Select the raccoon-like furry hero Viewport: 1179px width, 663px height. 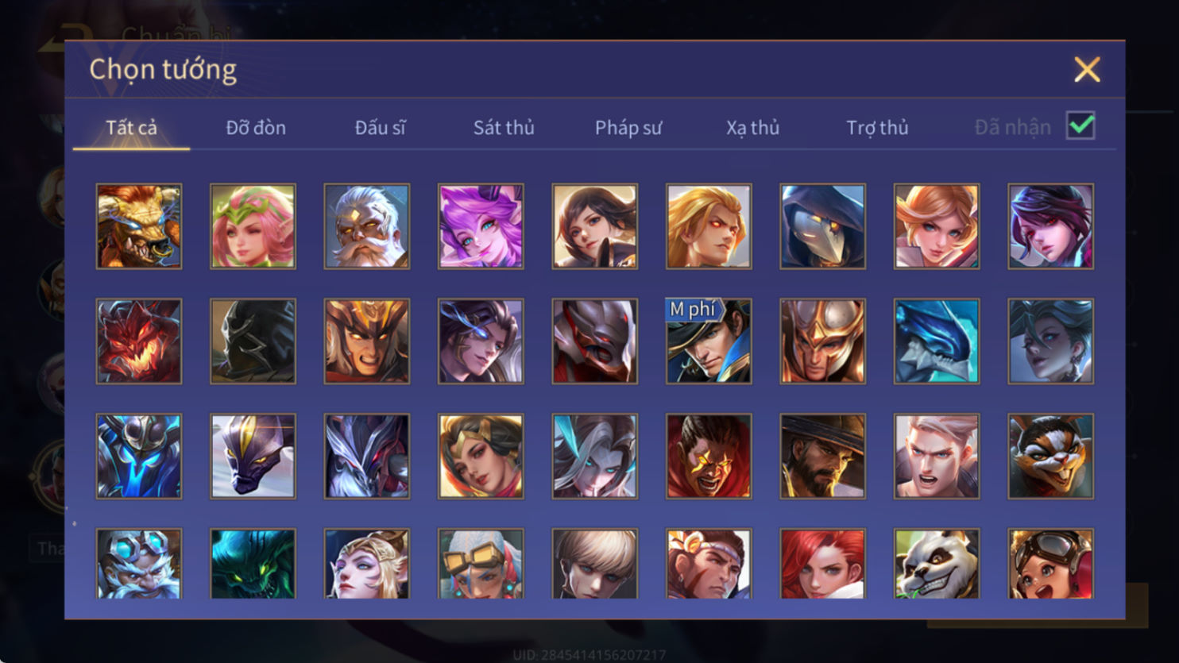pyautogui.click(x=1050, y=456)
